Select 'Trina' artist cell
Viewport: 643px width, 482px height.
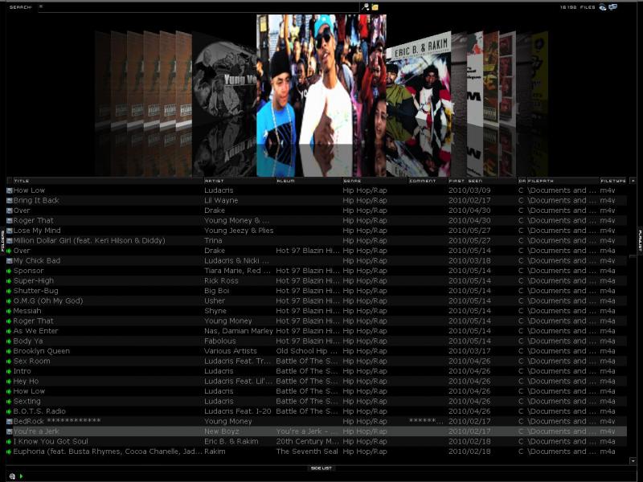click(213, 240)
